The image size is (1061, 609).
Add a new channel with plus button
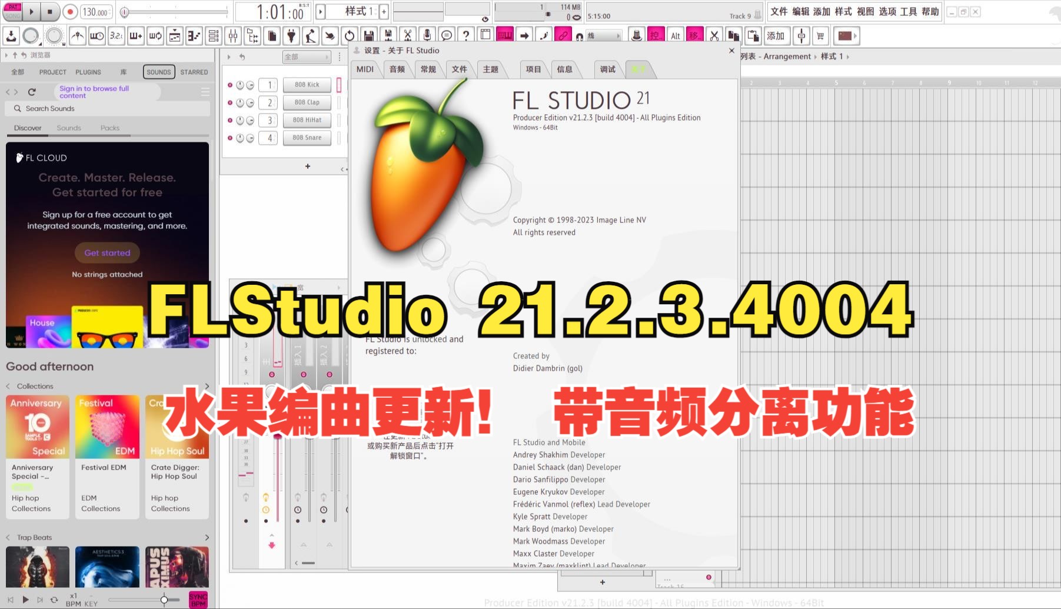coord(307,167)
